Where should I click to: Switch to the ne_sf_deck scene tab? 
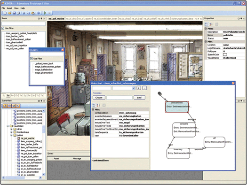pyautogui.click(x=71, y=19)
